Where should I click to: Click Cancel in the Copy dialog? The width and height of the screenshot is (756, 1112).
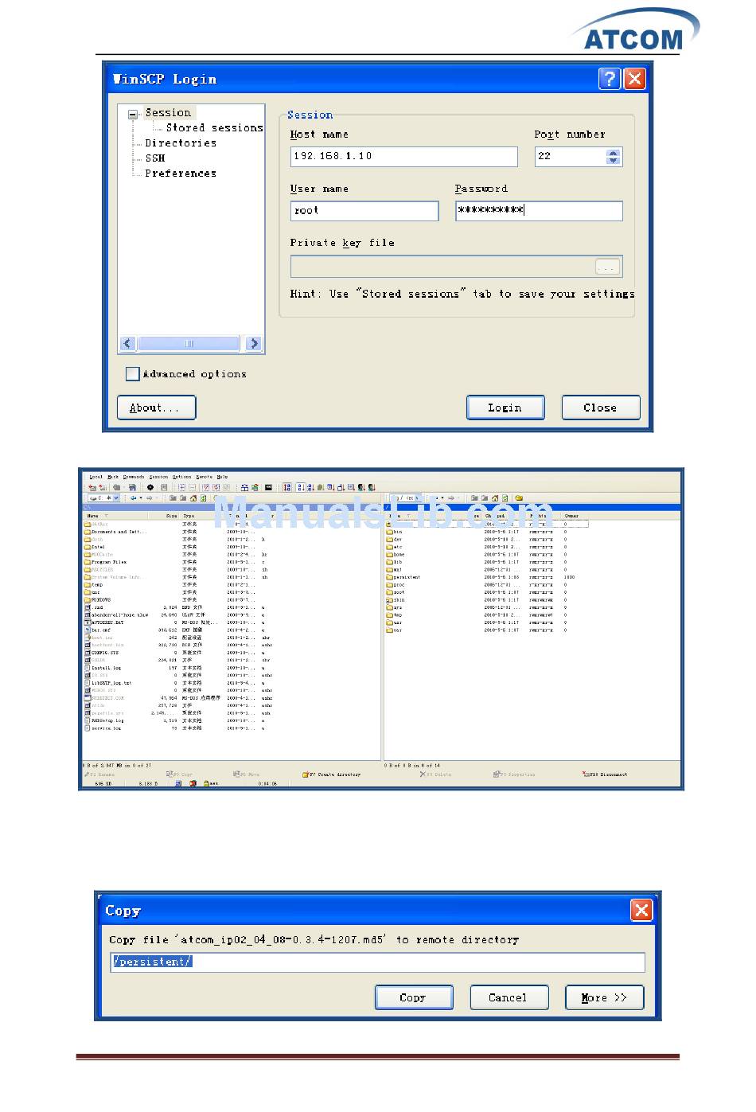click(509, 997)
